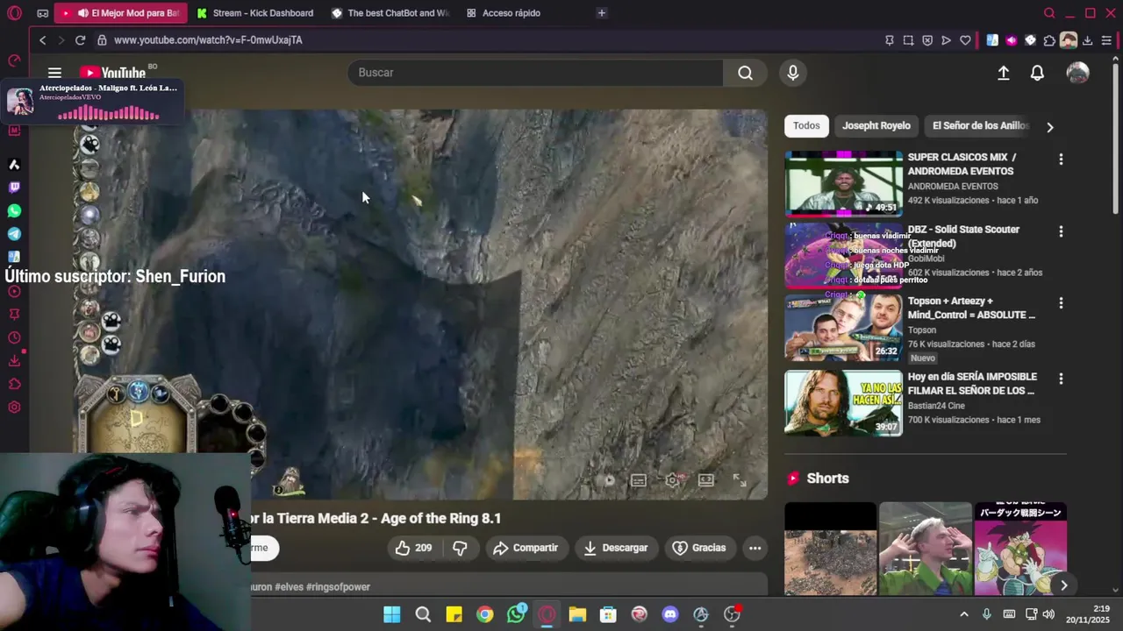Start voice search with microphone
This screenshot has width=1123, height=631.
coord(792,73)
